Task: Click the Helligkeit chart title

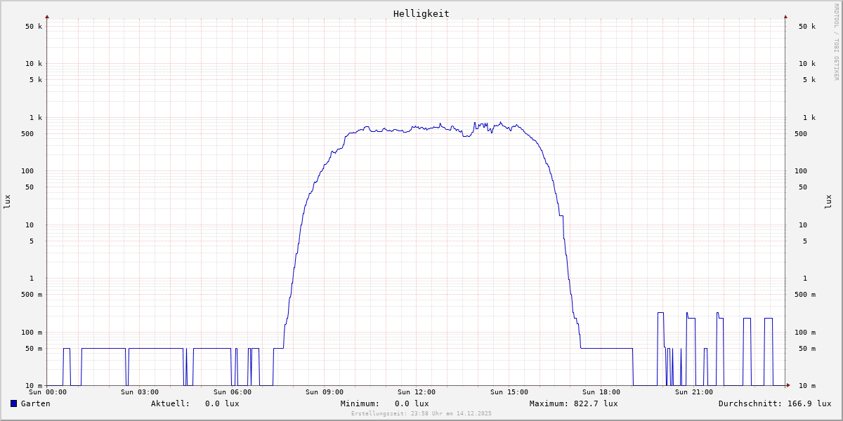Action: (x=421, y=13)
